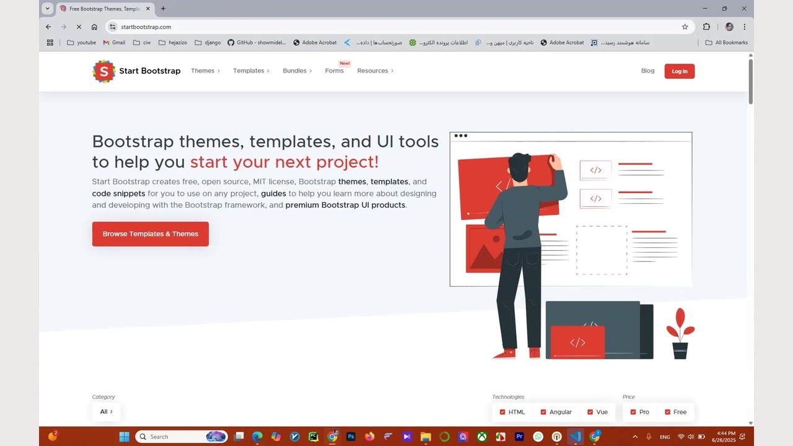Open the Forms nav item
793x446 pixels.
[334, 71]
